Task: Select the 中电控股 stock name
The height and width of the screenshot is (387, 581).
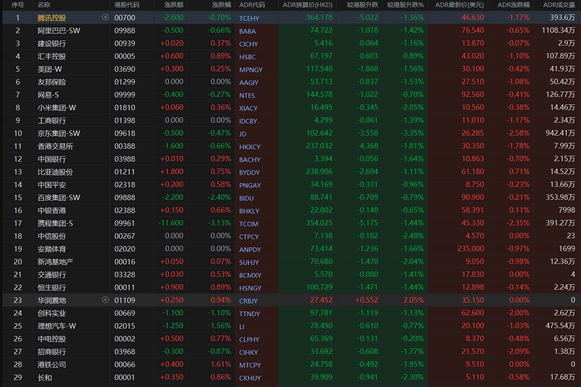Action: click(x=52, y=339)
